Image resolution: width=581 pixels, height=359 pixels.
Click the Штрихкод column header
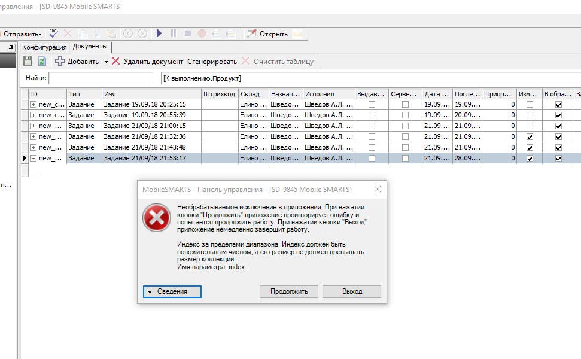(x=220, y=94)
